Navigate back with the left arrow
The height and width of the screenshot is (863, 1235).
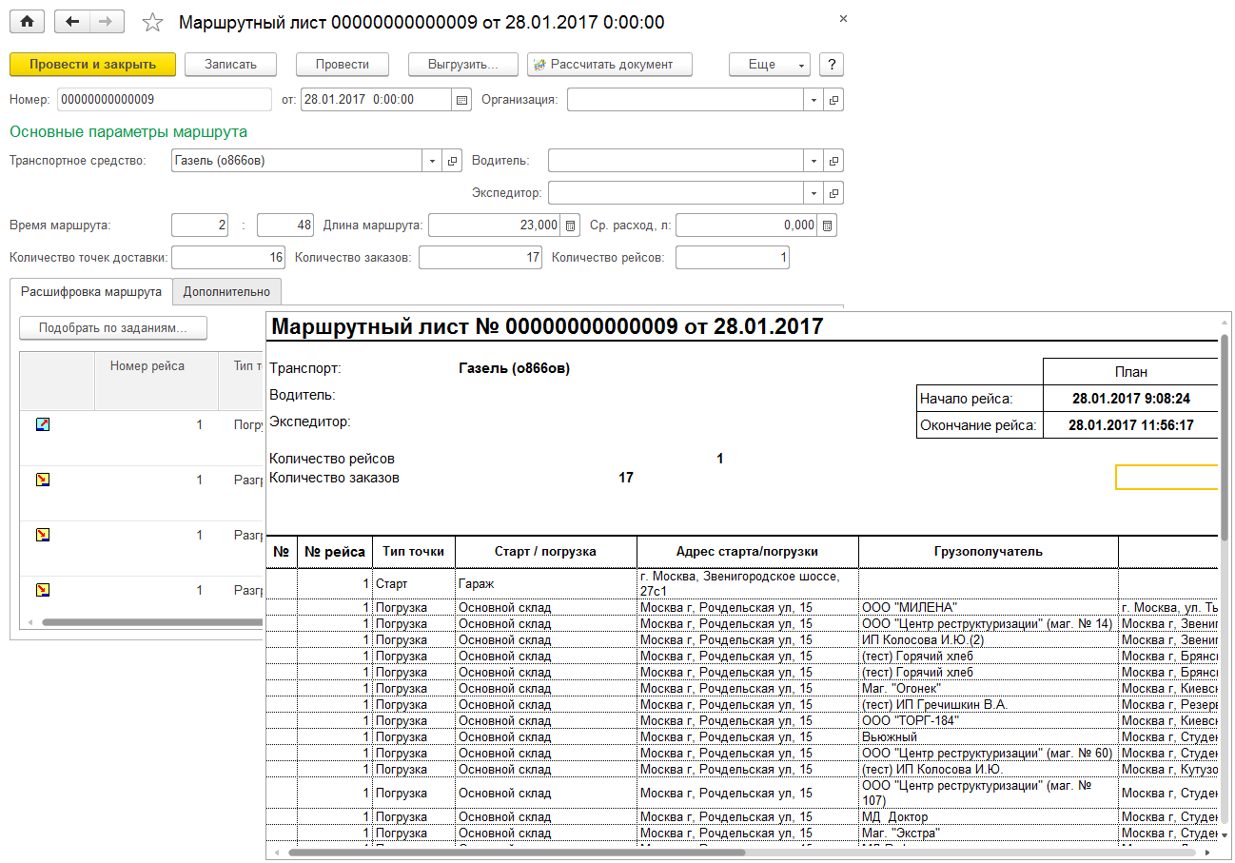click(71, 21)
